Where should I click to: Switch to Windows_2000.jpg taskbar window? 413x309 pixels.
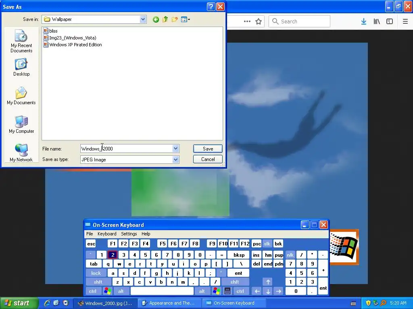pyautogui.click(x=105, y=303)
